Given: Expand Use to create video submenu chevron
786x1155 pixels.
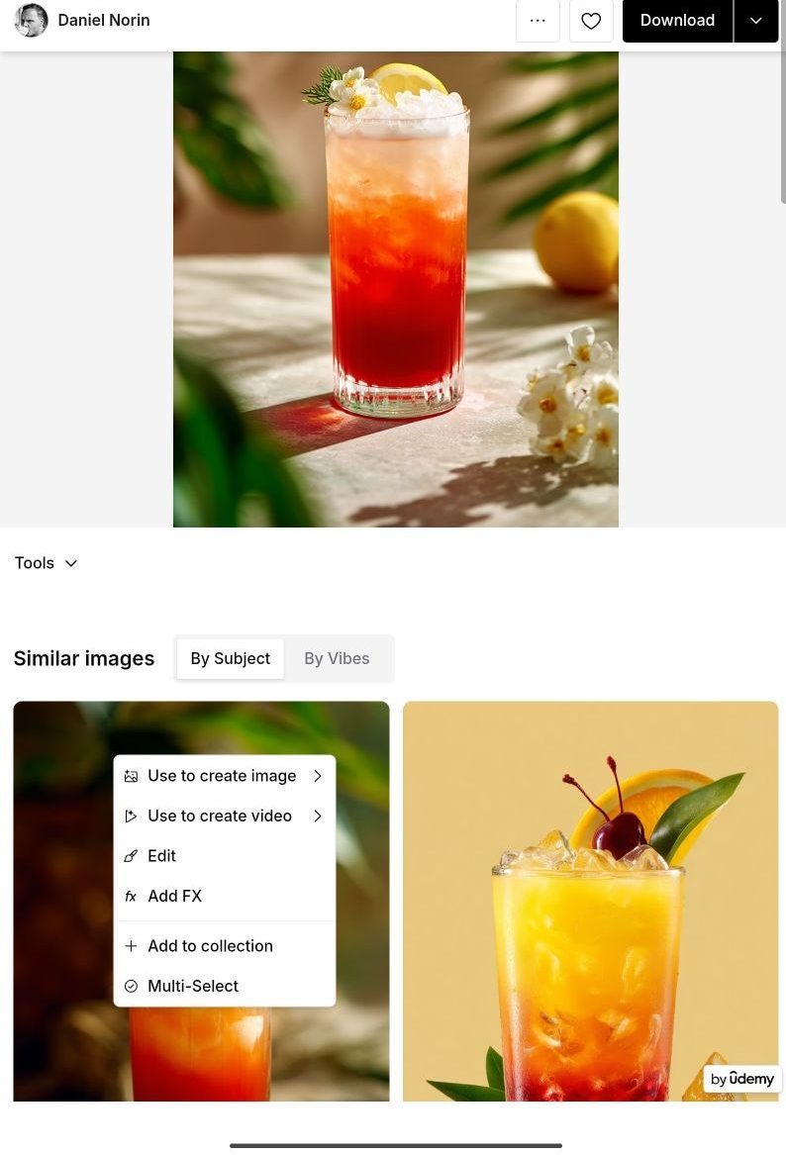Looking at the screenshot, I should tap(318, 817).
